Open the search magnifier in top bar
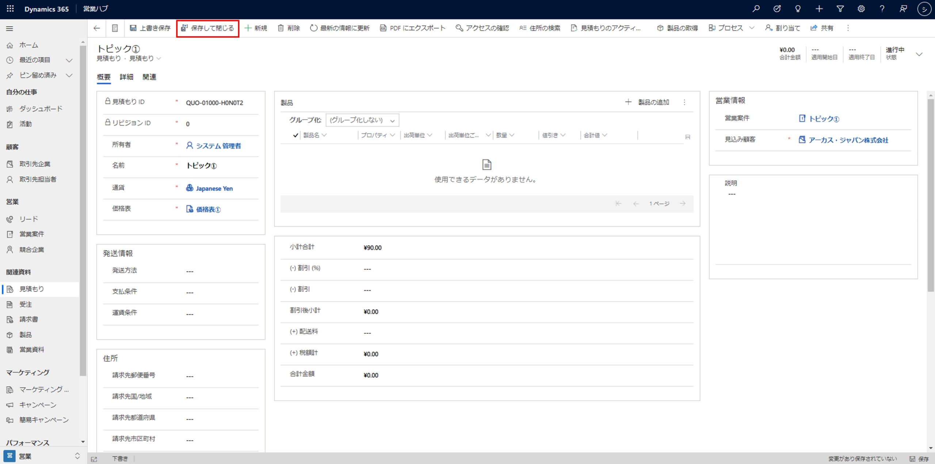935x464 pixels. click(756, 9)
